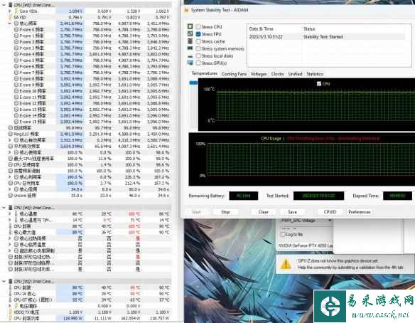Click the icon beside Uncore 倍频

click(x=11, y=195)
